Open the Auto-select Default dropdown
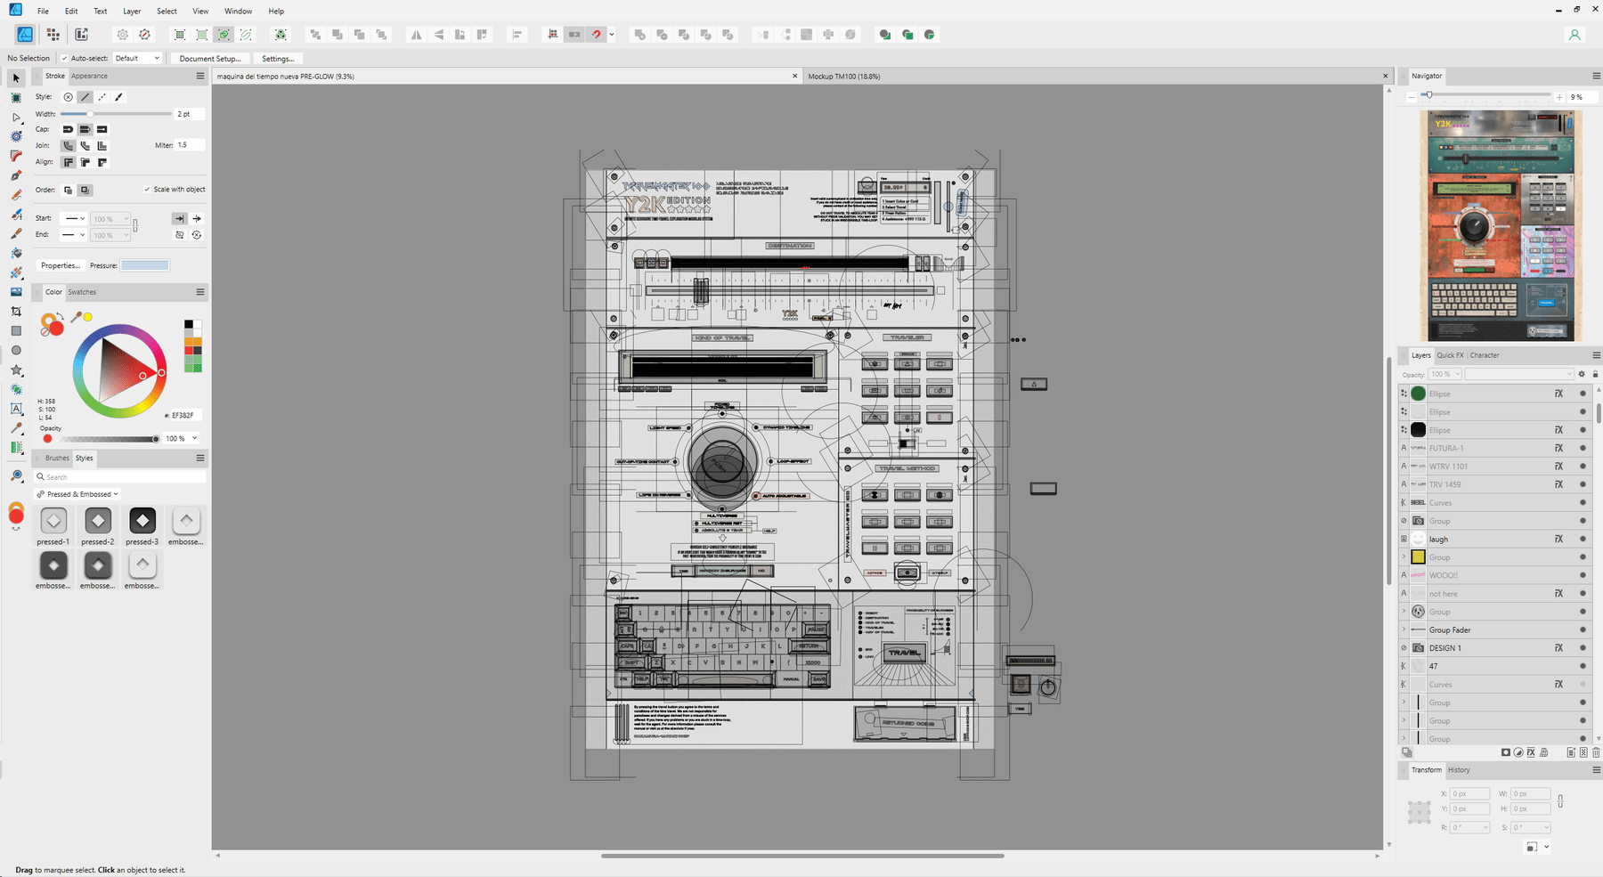 (x=137, y=59)
